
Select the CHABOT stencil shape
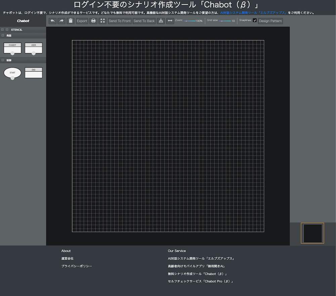(x=12, y=48)
